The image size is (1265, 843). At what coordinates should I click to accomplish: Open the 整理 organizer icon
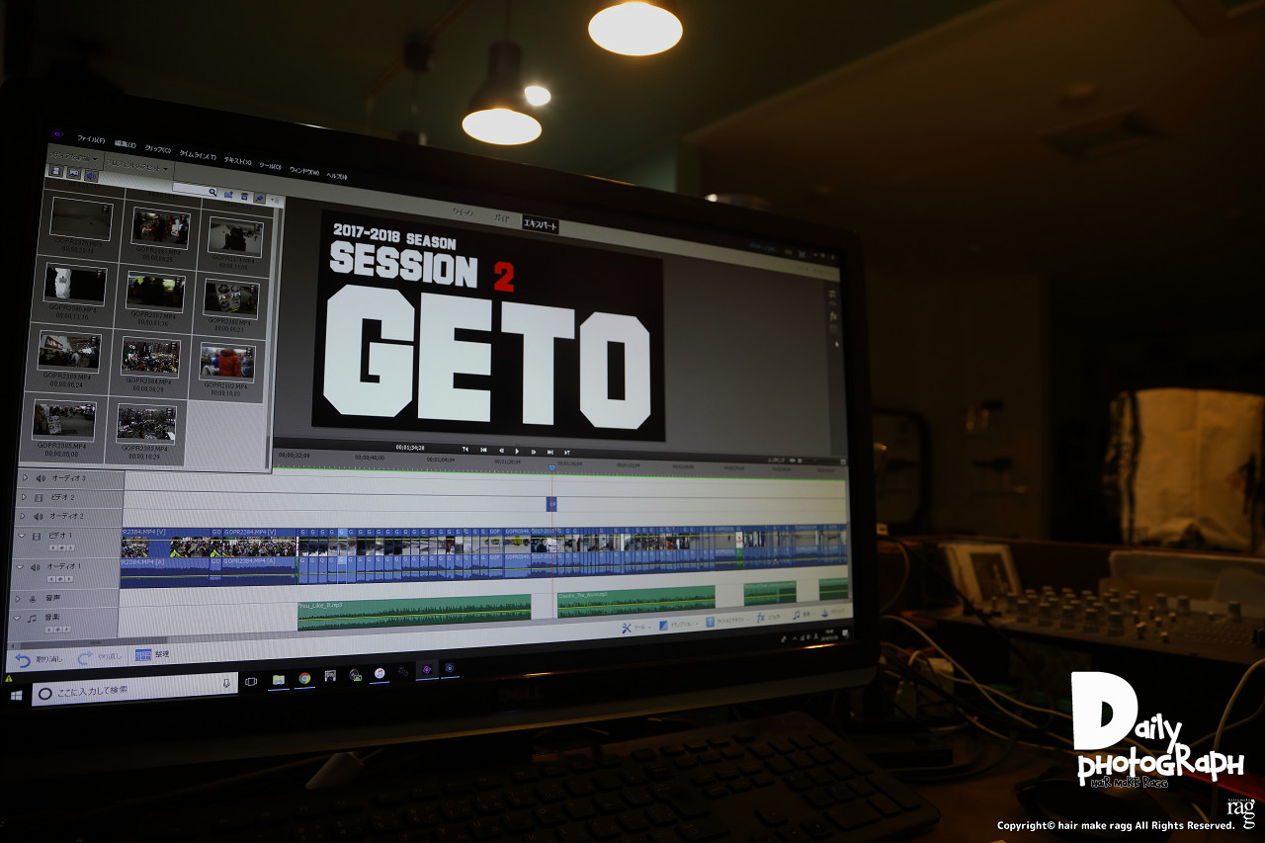coord(143,655)
